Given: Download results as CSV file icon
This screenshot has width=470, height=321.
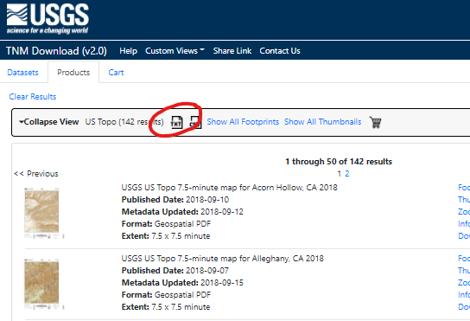Looking at the screenshot, I should tap(195, 122).
